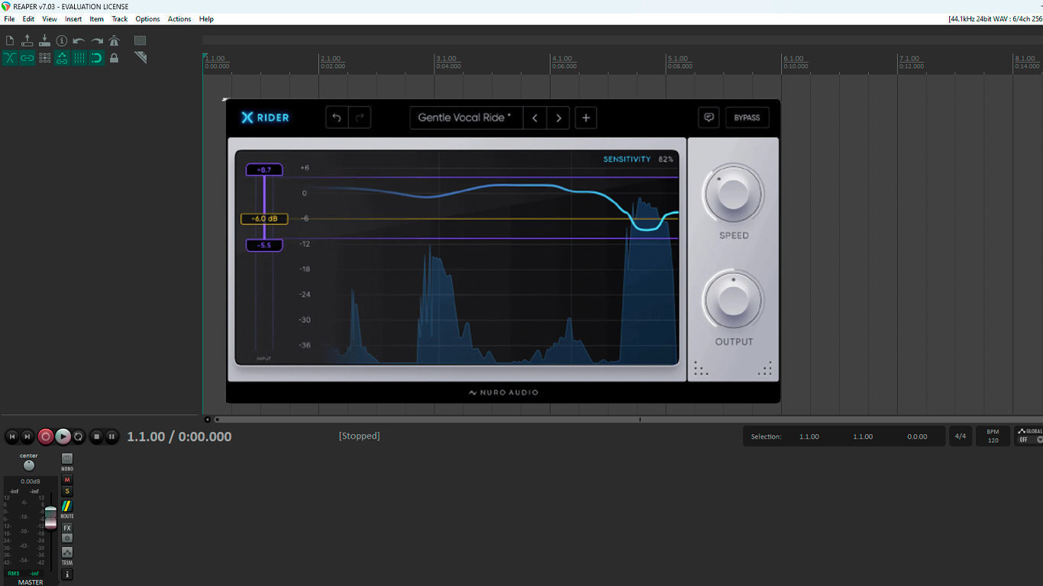Go to the previous Rider preset
The width and height of the screenshot is (1043, 586).
click(534, 118)
